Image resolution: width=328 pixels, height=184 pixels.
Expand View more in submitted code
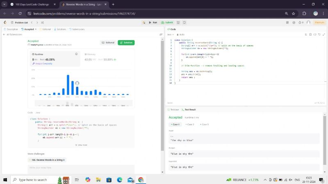tap(81, 145)
